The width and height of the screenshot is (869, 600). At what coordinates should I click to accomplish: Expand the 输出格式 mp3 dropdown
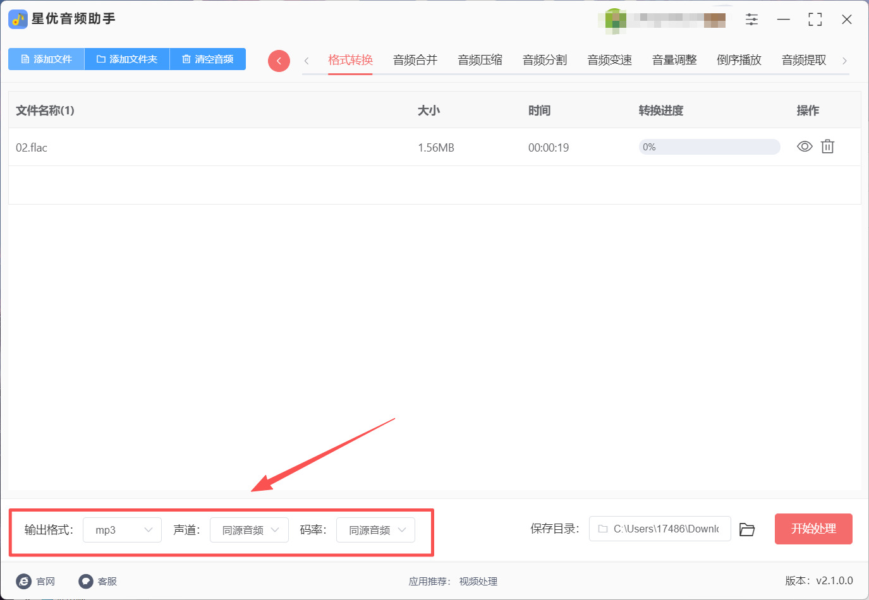click(122, 530)
